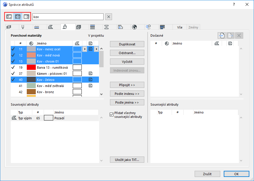
Task: Click the salmon swatch of Kov - měď nová
Action: pos(31,55)
